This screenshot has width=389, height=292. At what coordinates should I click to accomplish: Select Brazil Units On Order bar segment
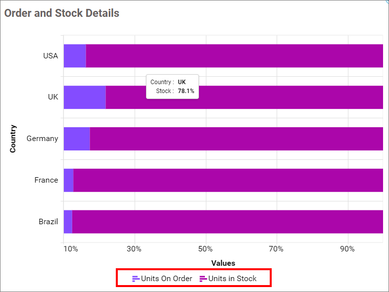pyautogui.click(x=68, y=222)
